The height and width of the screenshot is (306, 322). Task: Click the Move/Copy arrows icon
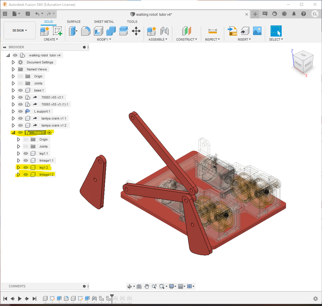click(136, 31)
